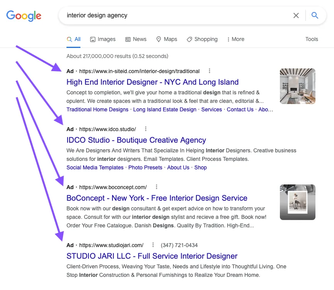The image size is (334, 290).
Task: Click the Social Media Templates sitelink
Action: 95,167
